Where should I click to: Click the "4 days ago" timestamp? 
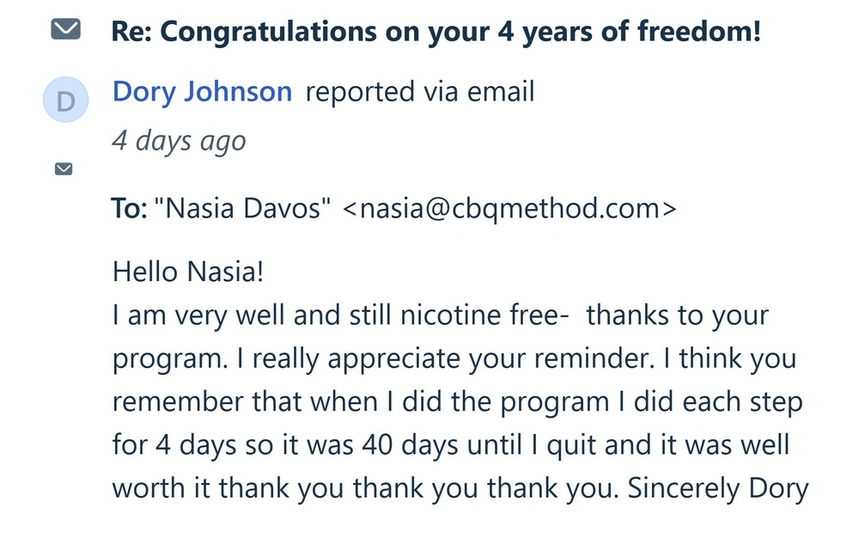pyautogui.click(x=179, y=140)
